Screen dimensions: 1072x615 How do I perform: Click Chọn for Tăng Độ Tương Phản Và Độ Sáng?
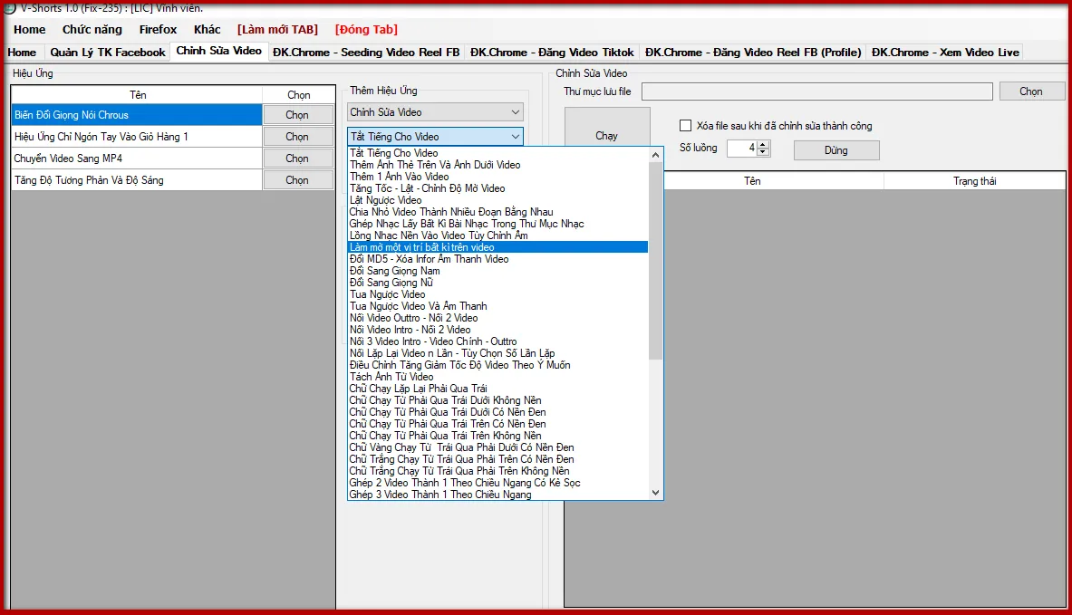point(297,180)
